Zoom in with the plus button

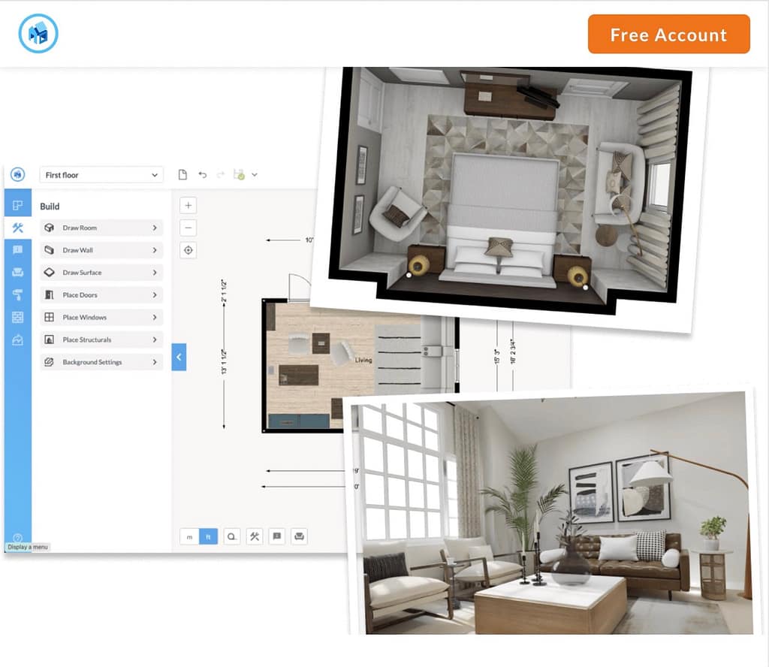pyautogui.click(x=188, y=205)
